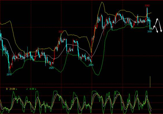Image resolution: width=163 pixels, height=114 pixels.
Task: Click the yellow vertical volume bar
Action: [x=150, y=82]
